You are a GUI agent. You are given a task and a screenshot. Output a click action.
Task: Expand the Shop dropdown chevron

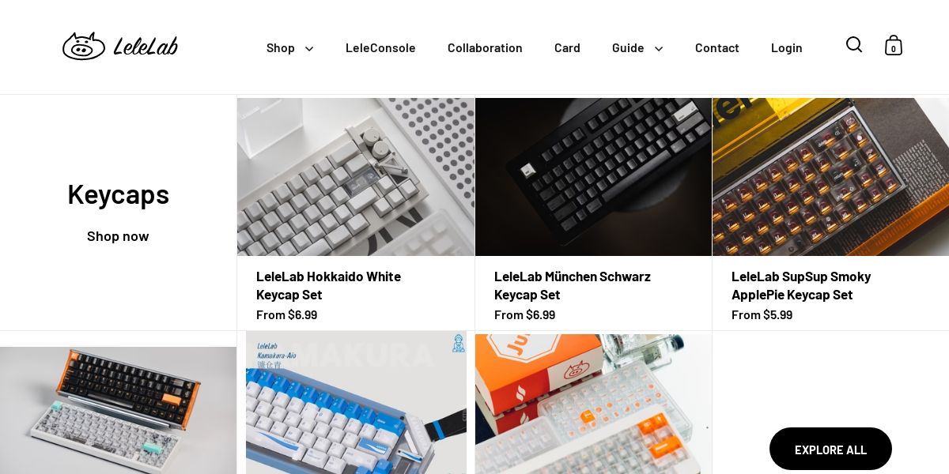coord(309,48)
